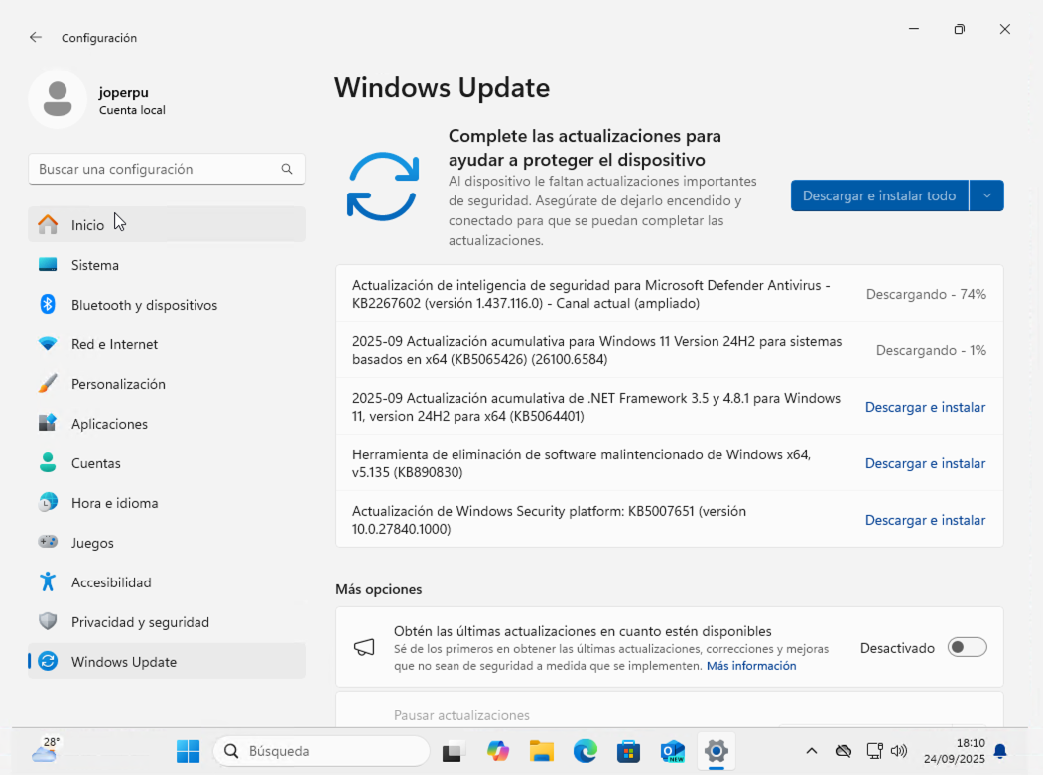This screenshot has width=1043, height=775.
Task: Click the volume speaker tray icon
Action: click(x=899, y=751)
